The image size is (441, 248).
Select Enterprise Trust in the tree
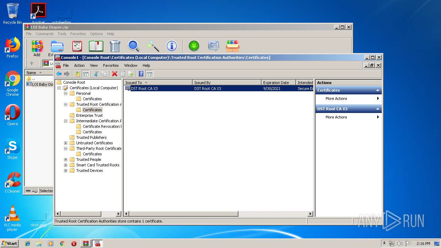click(x=89, y=115)
